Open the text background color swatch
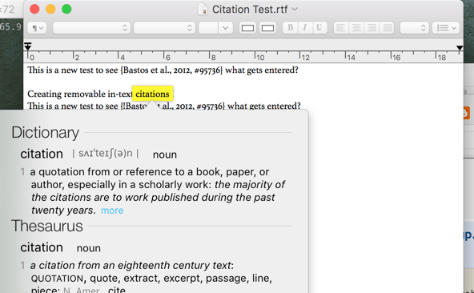The width and height of the screenshot is (474, 293). pyautogui.click(x=267, y=28)
